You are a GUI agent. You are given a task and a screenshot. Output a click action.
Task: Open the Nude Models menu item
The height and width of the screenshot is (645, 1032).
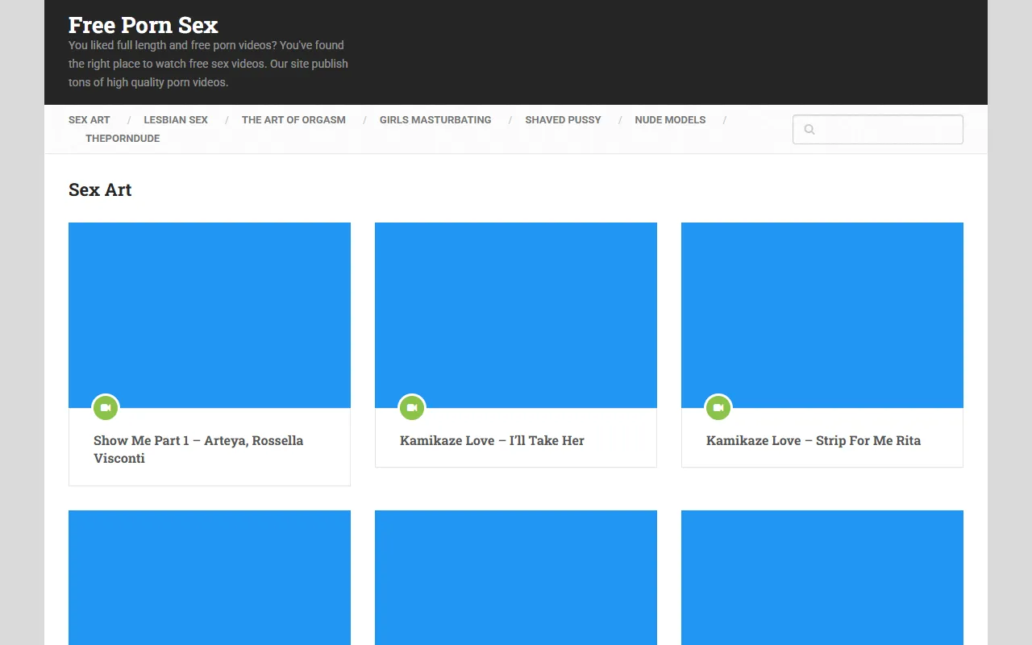[670, 120]
